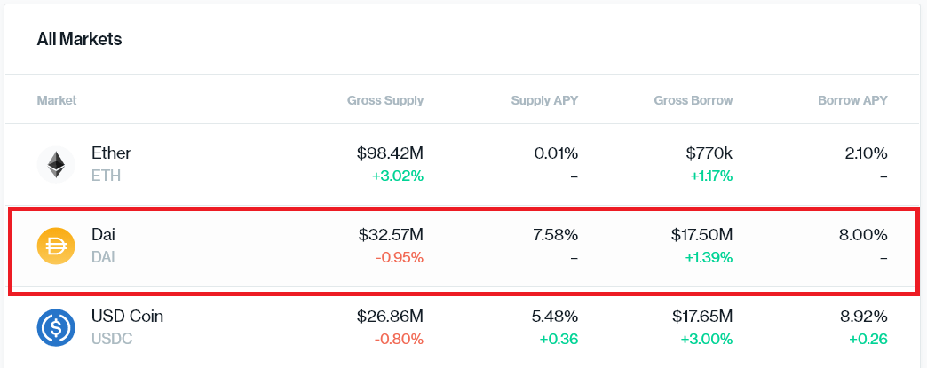This screenshot has width=927, height=368.
Task: Click Dai gross supply $32.57M value
Action: (391, 235)
